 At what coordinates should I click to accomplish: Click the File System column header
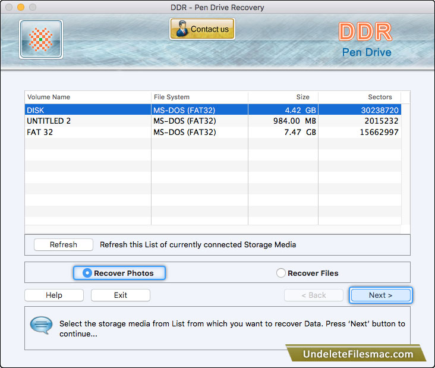pos(200,97)
